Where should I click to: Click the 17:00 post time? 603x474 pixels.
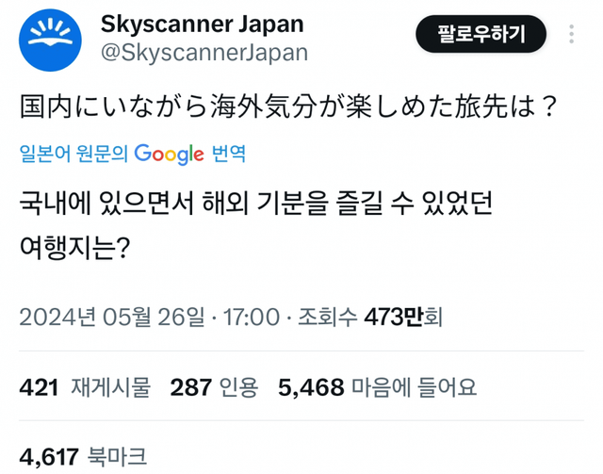pyautogui.click(x=254, y=317)
